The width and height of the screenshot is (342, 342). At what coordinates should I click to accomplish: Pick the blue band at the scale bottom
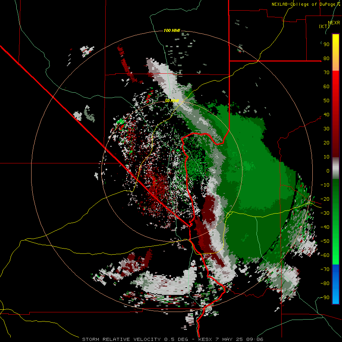pyautogui.click(x=336, y=284)
